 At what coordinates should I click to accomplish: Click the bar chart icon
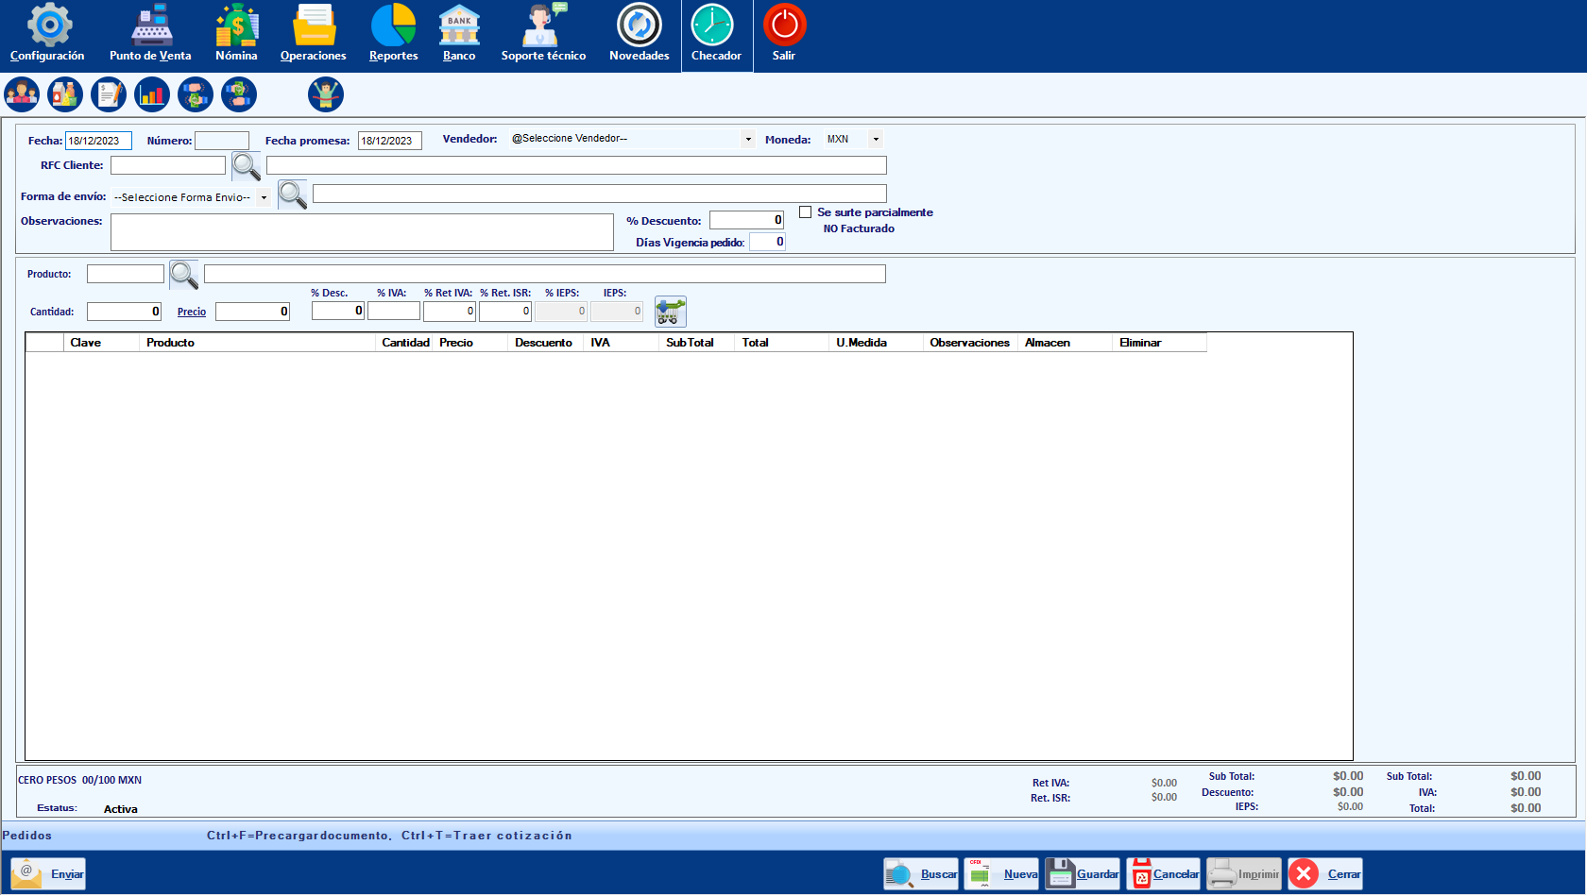152,94
